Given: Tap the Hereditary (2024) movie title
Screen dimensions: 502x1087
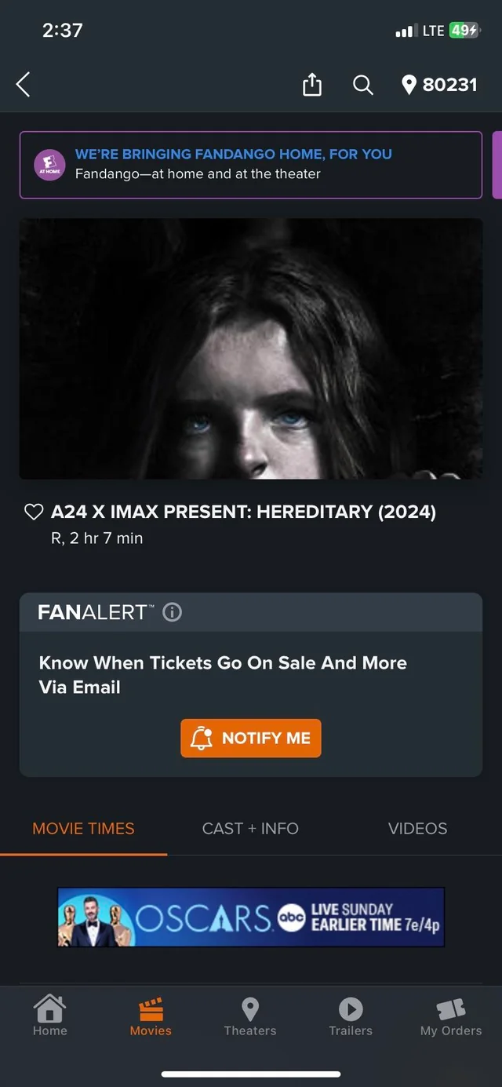Looking at the screenshot, I should pos(243,512).
